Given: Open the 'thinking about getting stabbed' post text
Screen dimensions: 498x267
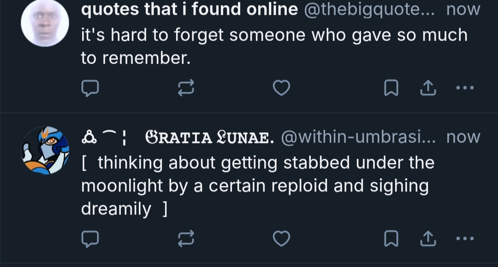Looking at the screenshot, I should click(257, 186).
